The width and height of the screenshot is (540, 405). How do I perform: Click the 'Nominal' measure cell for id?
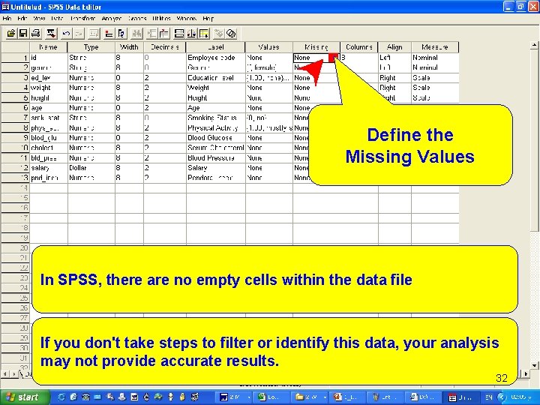[x=435, y=58]
